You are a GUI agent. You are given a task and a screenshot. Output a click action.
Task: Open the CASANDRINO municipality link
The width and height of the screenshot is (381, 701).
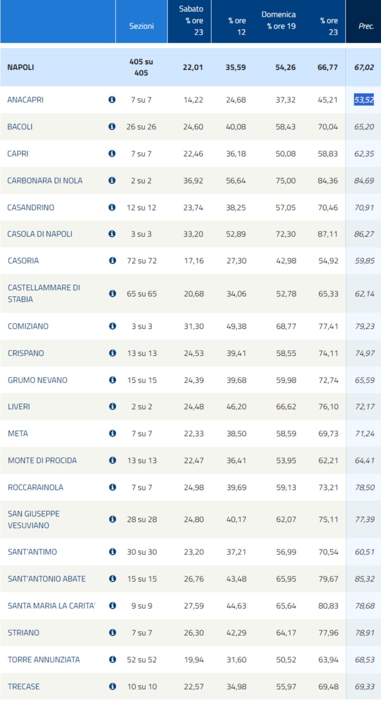pyautogui.click(x=31, y=207)
